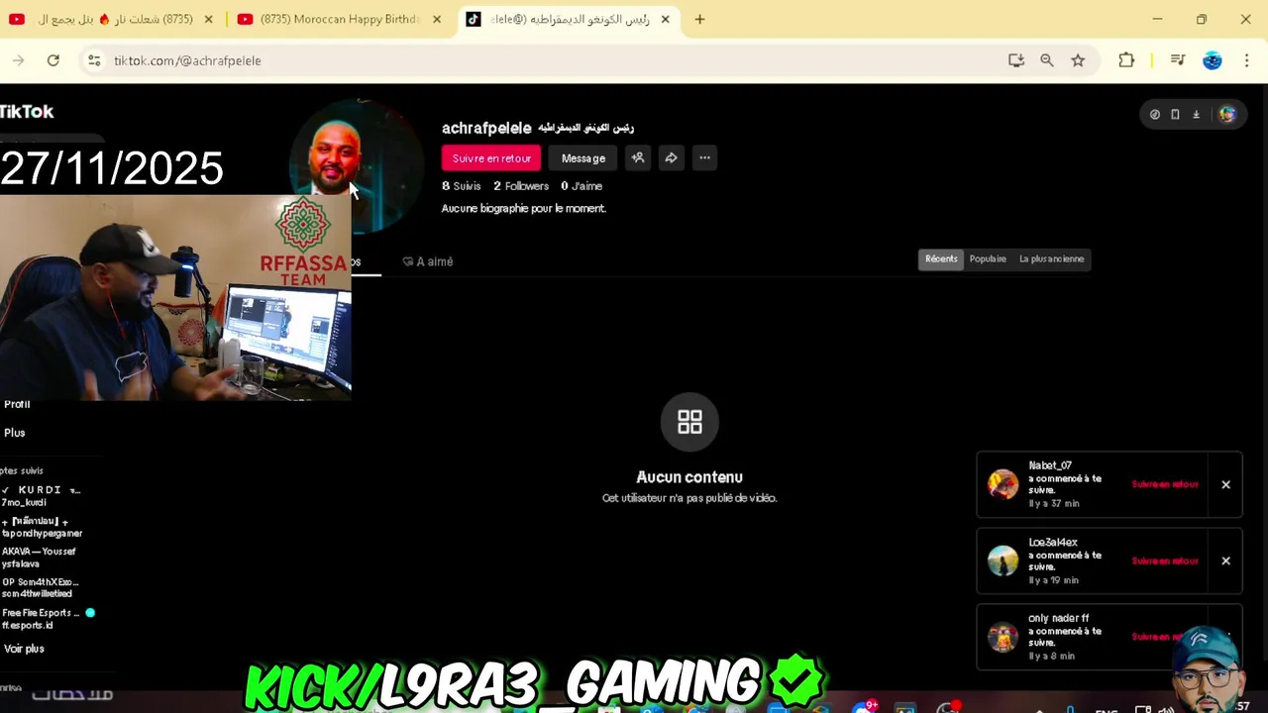1268x713 pixels.
Task: Follow back Loe3al4ex from notification
Action: click(1165, 560)
